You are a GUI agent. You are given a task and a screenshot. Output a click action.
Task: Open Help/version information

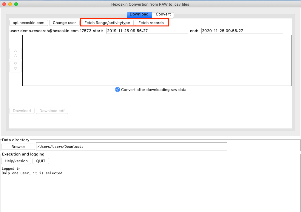pos(16,161)
